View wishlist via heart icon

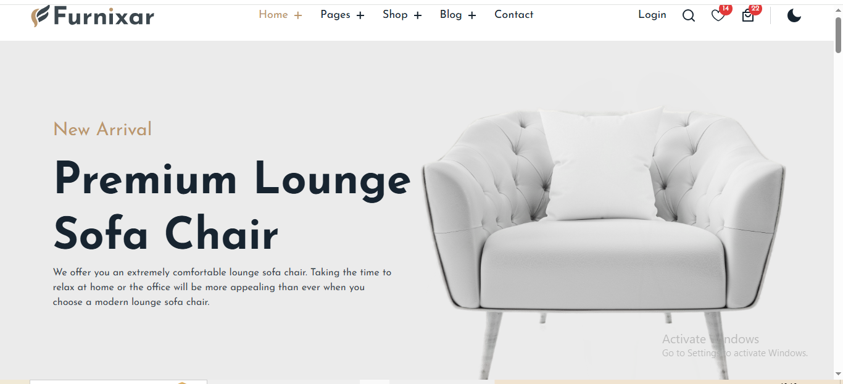pos(718,16)
